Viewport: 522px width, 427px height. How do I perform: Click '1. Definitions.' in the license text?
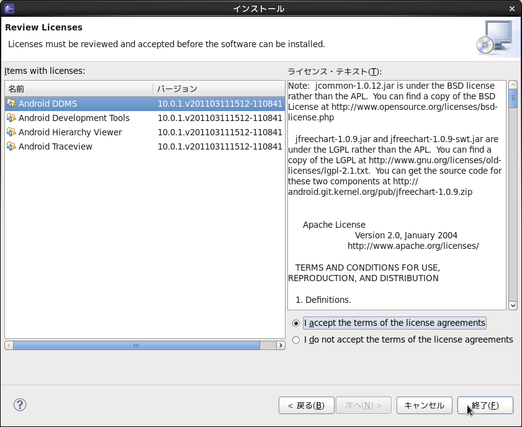point(323,300)
